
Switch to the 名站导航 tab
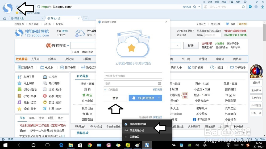pos(82,76)
